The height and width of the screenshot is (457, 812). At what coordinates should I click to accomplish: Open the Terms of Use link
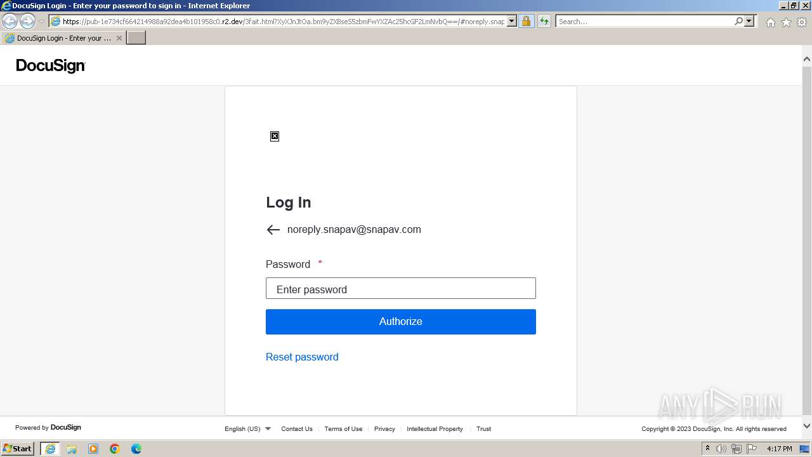(x=343, y=428)
